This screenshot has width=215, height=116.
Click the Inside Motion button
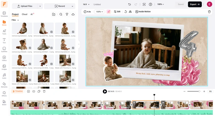coord(143,12)
